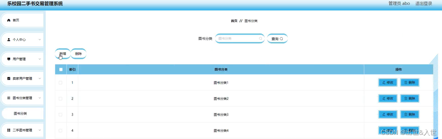Expand the 个人中心 chevron
Viewport: 442px width, 139px height.
tap(40, 39)
